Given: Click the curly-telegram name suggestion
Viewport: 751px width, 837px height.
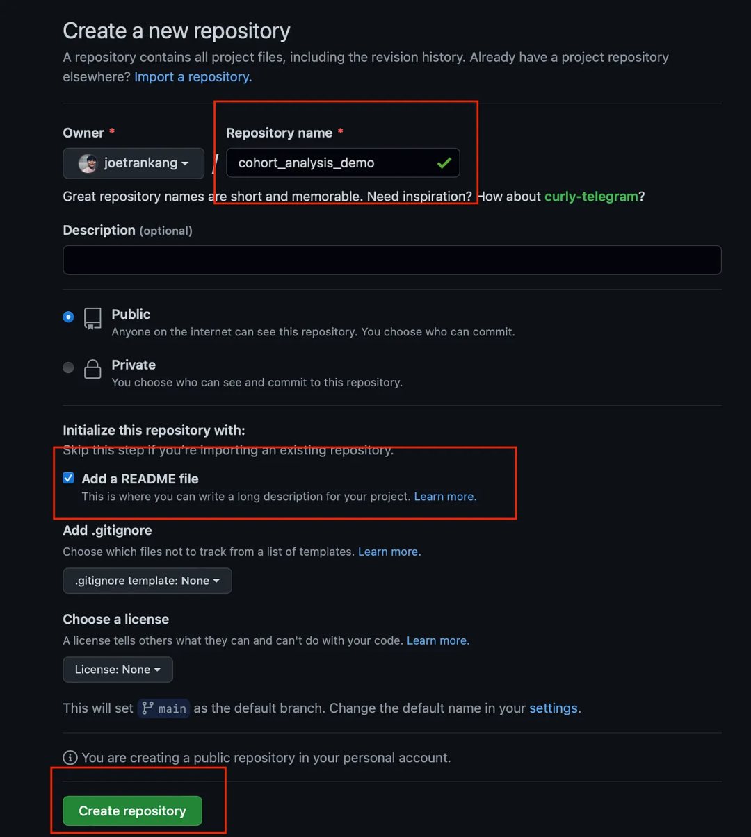Looking at the screenshot, I should click(x=590, y=197).
